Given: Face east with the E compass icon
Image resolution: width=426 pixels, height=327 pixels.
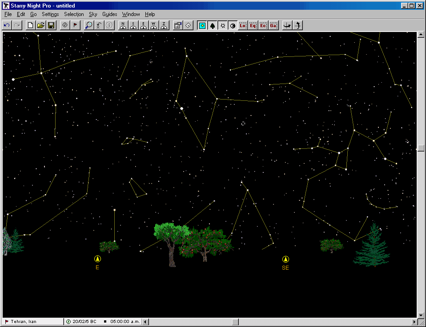Looking at the screenshot, I should (144, 25).
